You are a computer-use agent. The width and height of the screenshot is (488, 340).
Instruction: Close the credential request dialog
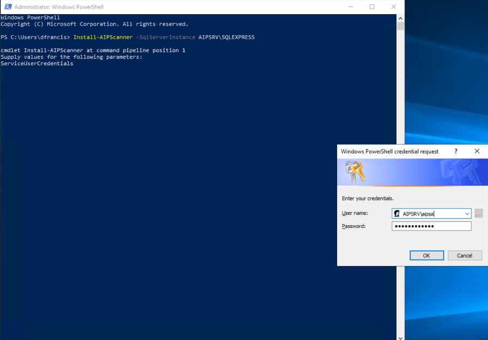tap(477, 151)
